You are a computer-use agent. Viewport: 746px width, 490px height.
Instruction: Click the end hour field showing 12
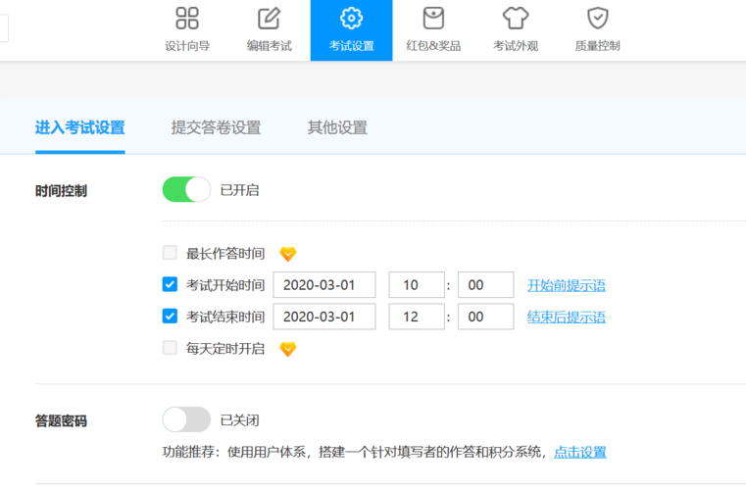[x=417, y=317]
